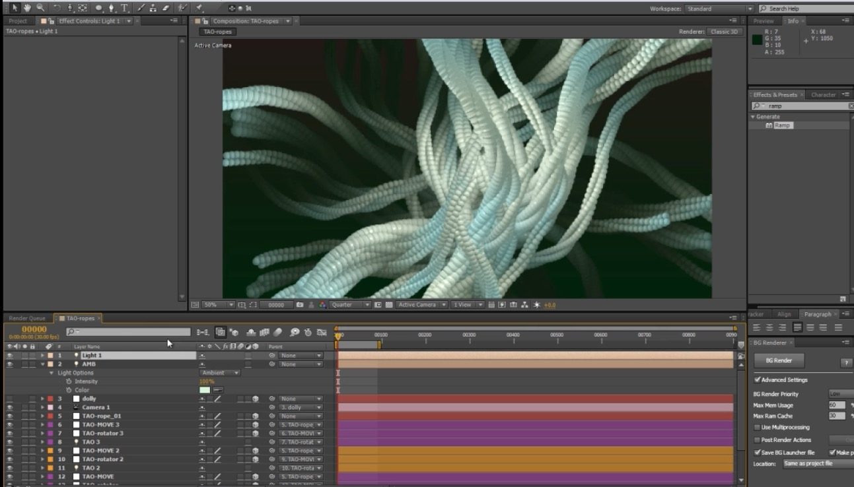
Task: Select the Eraser tool
Action: pyautogui.click(x=166, y=8)
